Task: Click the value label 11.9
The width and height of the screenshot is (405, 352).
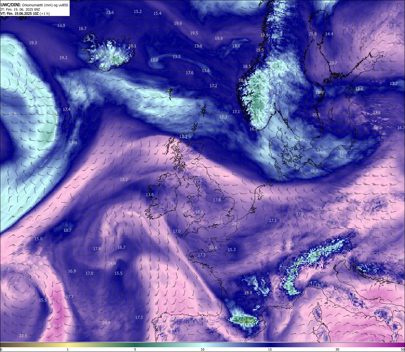Action: pyautogui.click(x=320, y=92)
